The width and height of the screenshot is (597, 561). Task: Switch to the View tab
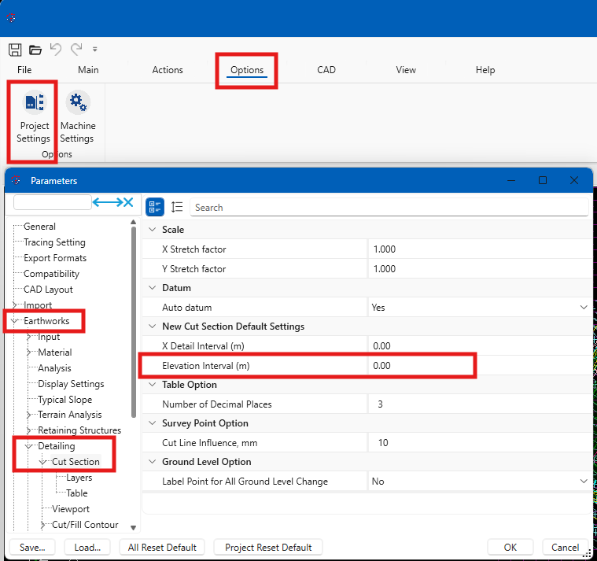pyautogui.click(x=406, y=70)
